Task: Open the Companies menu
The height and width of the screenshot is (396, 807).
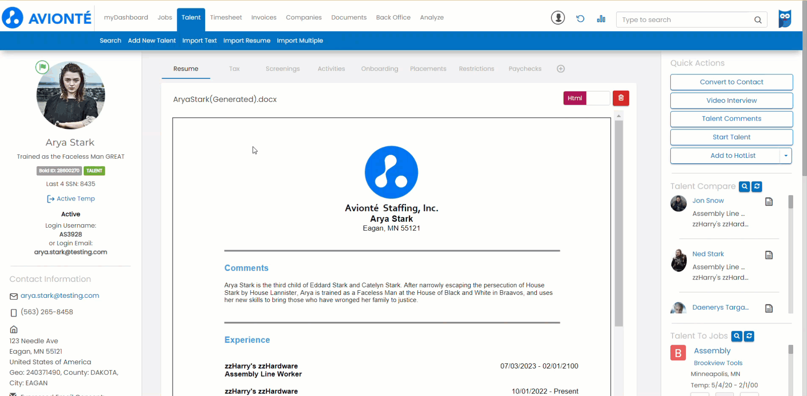Action: (x=304, y=17)
